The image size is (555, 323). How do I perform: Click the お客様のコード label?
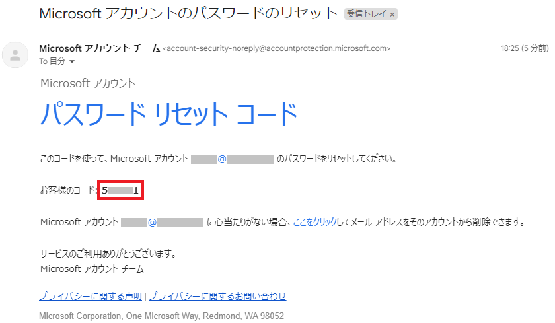pyautogui.click(x=68, y=190)
